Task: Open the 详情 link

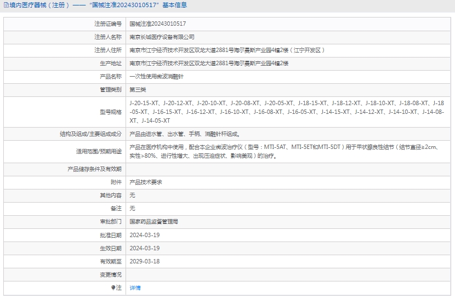Action: (135, 288)
